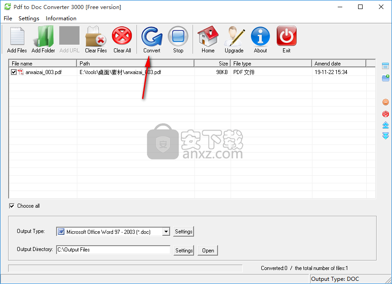Screen dimensions: 392x284
Task: Click the Open output directory button
Action: [x=208, y=250]
